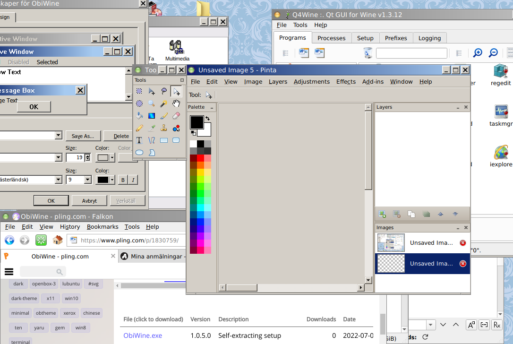Click OK in the Message Box

pos(34,107)
